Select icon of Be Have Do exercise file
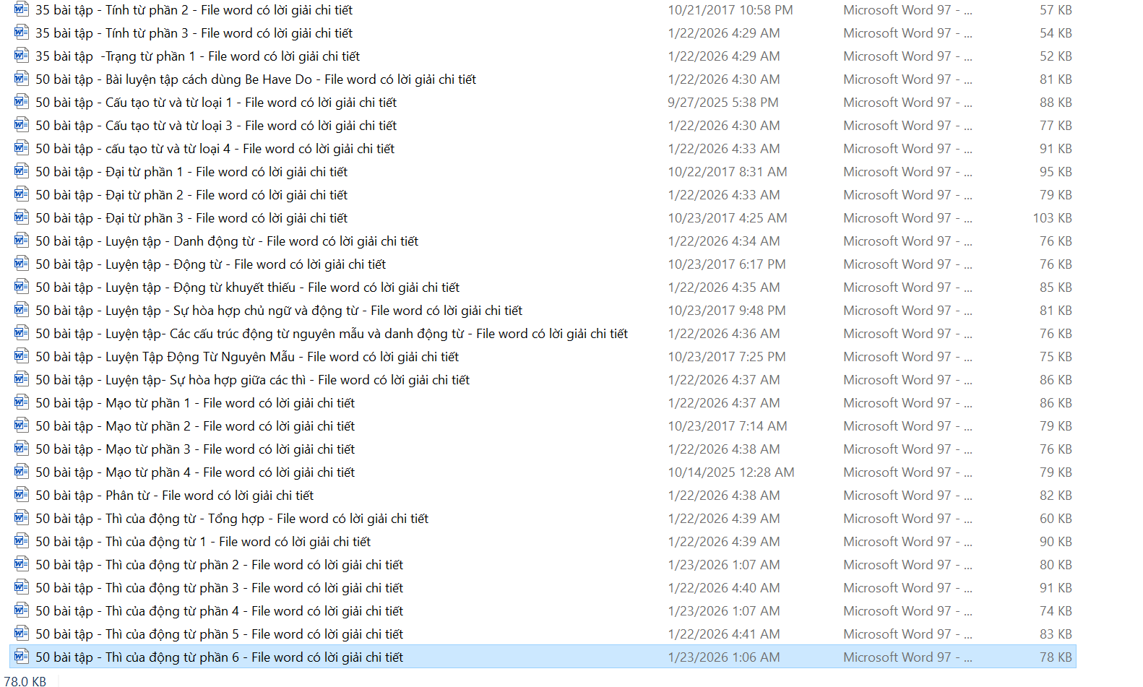Image resolution: width=1143 pixels, height=687 pixels. [22, 79]
